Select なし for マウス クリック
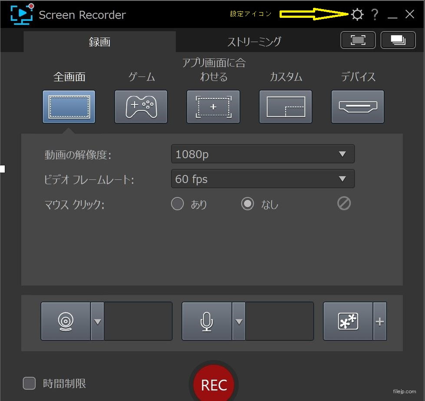The height and width of the screenshot is (401, 425). point(247,204)
